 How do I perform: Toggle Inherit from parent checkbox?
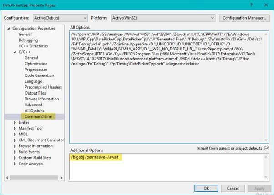coord(267,148)
